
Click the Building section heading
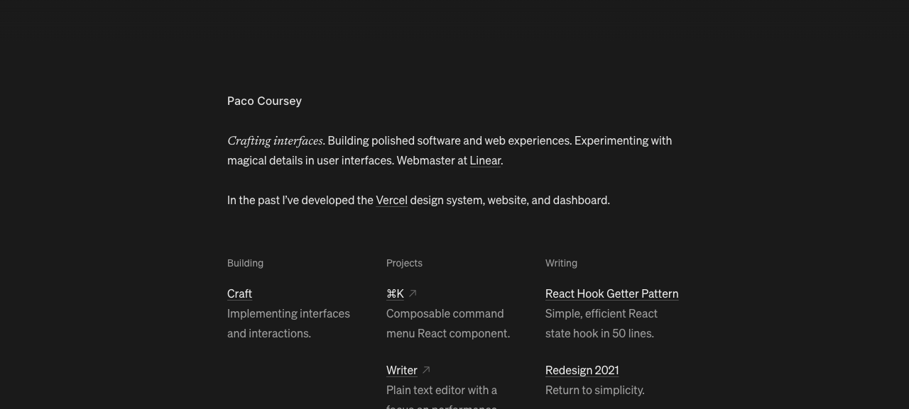(245, 263)
